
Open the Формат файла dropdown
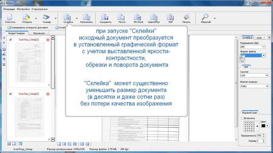click(x=264, y=56)
